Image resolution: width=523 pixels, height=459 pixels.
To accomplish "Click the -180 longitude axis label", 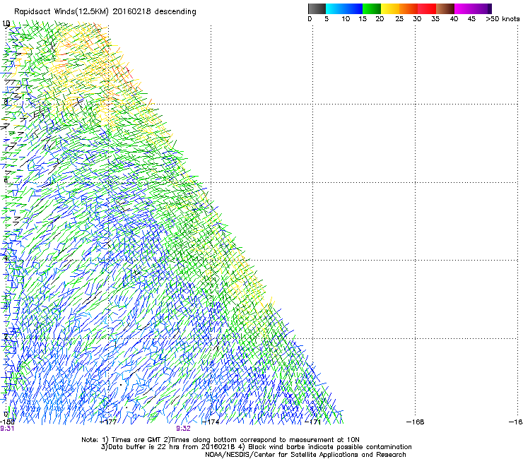I will tap(7, 422).
